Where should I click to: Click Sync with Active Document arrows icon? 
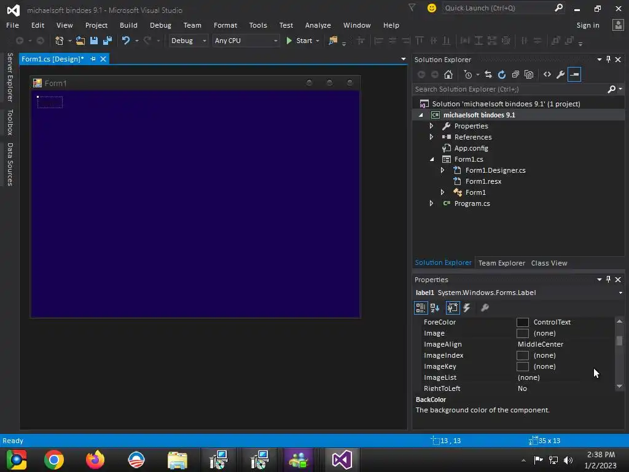tap(488, 74)
